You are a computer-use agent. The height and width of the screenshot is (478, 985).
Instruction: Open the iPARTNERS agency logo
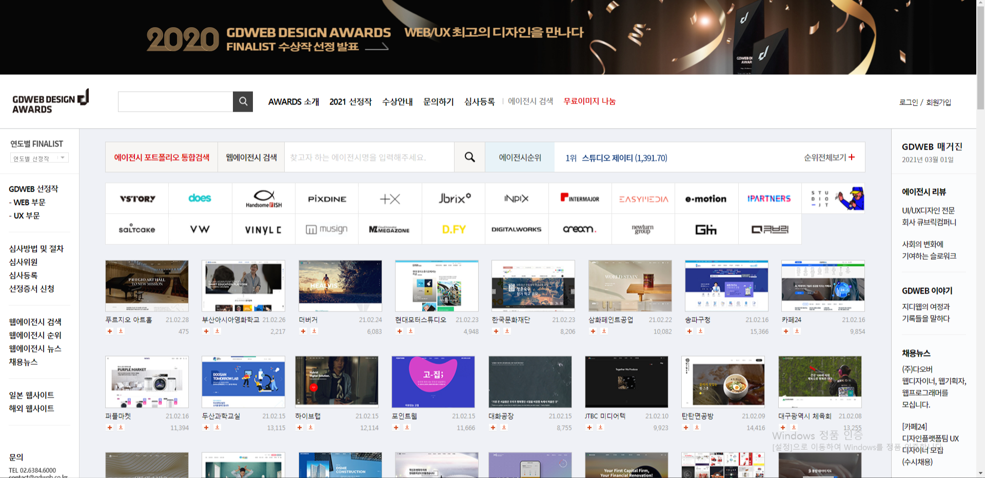click(x=770, y=199)
